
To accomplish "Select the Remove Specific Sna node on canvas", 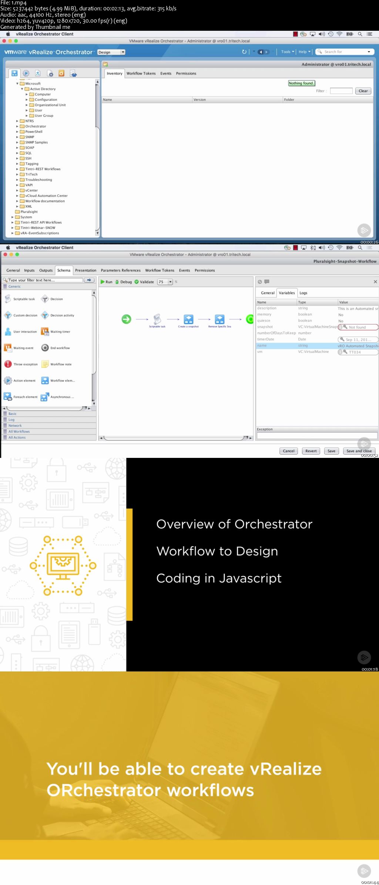I will 219,321.
